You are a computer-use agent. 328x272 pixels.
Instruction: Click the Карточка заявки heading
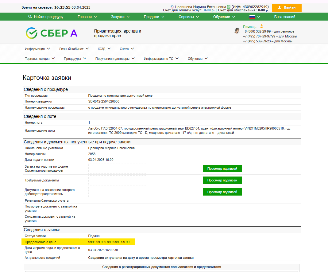coord(47,78)
